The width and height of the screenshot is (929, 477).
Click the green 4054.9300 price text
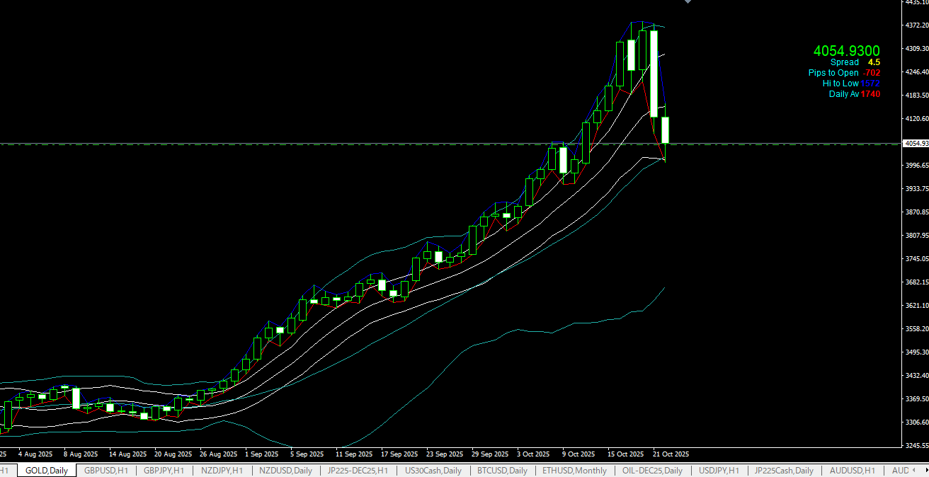coord(846,51)
